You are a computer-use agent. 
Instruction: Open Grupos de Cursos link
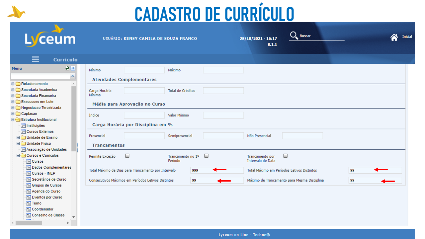point(47,185)
